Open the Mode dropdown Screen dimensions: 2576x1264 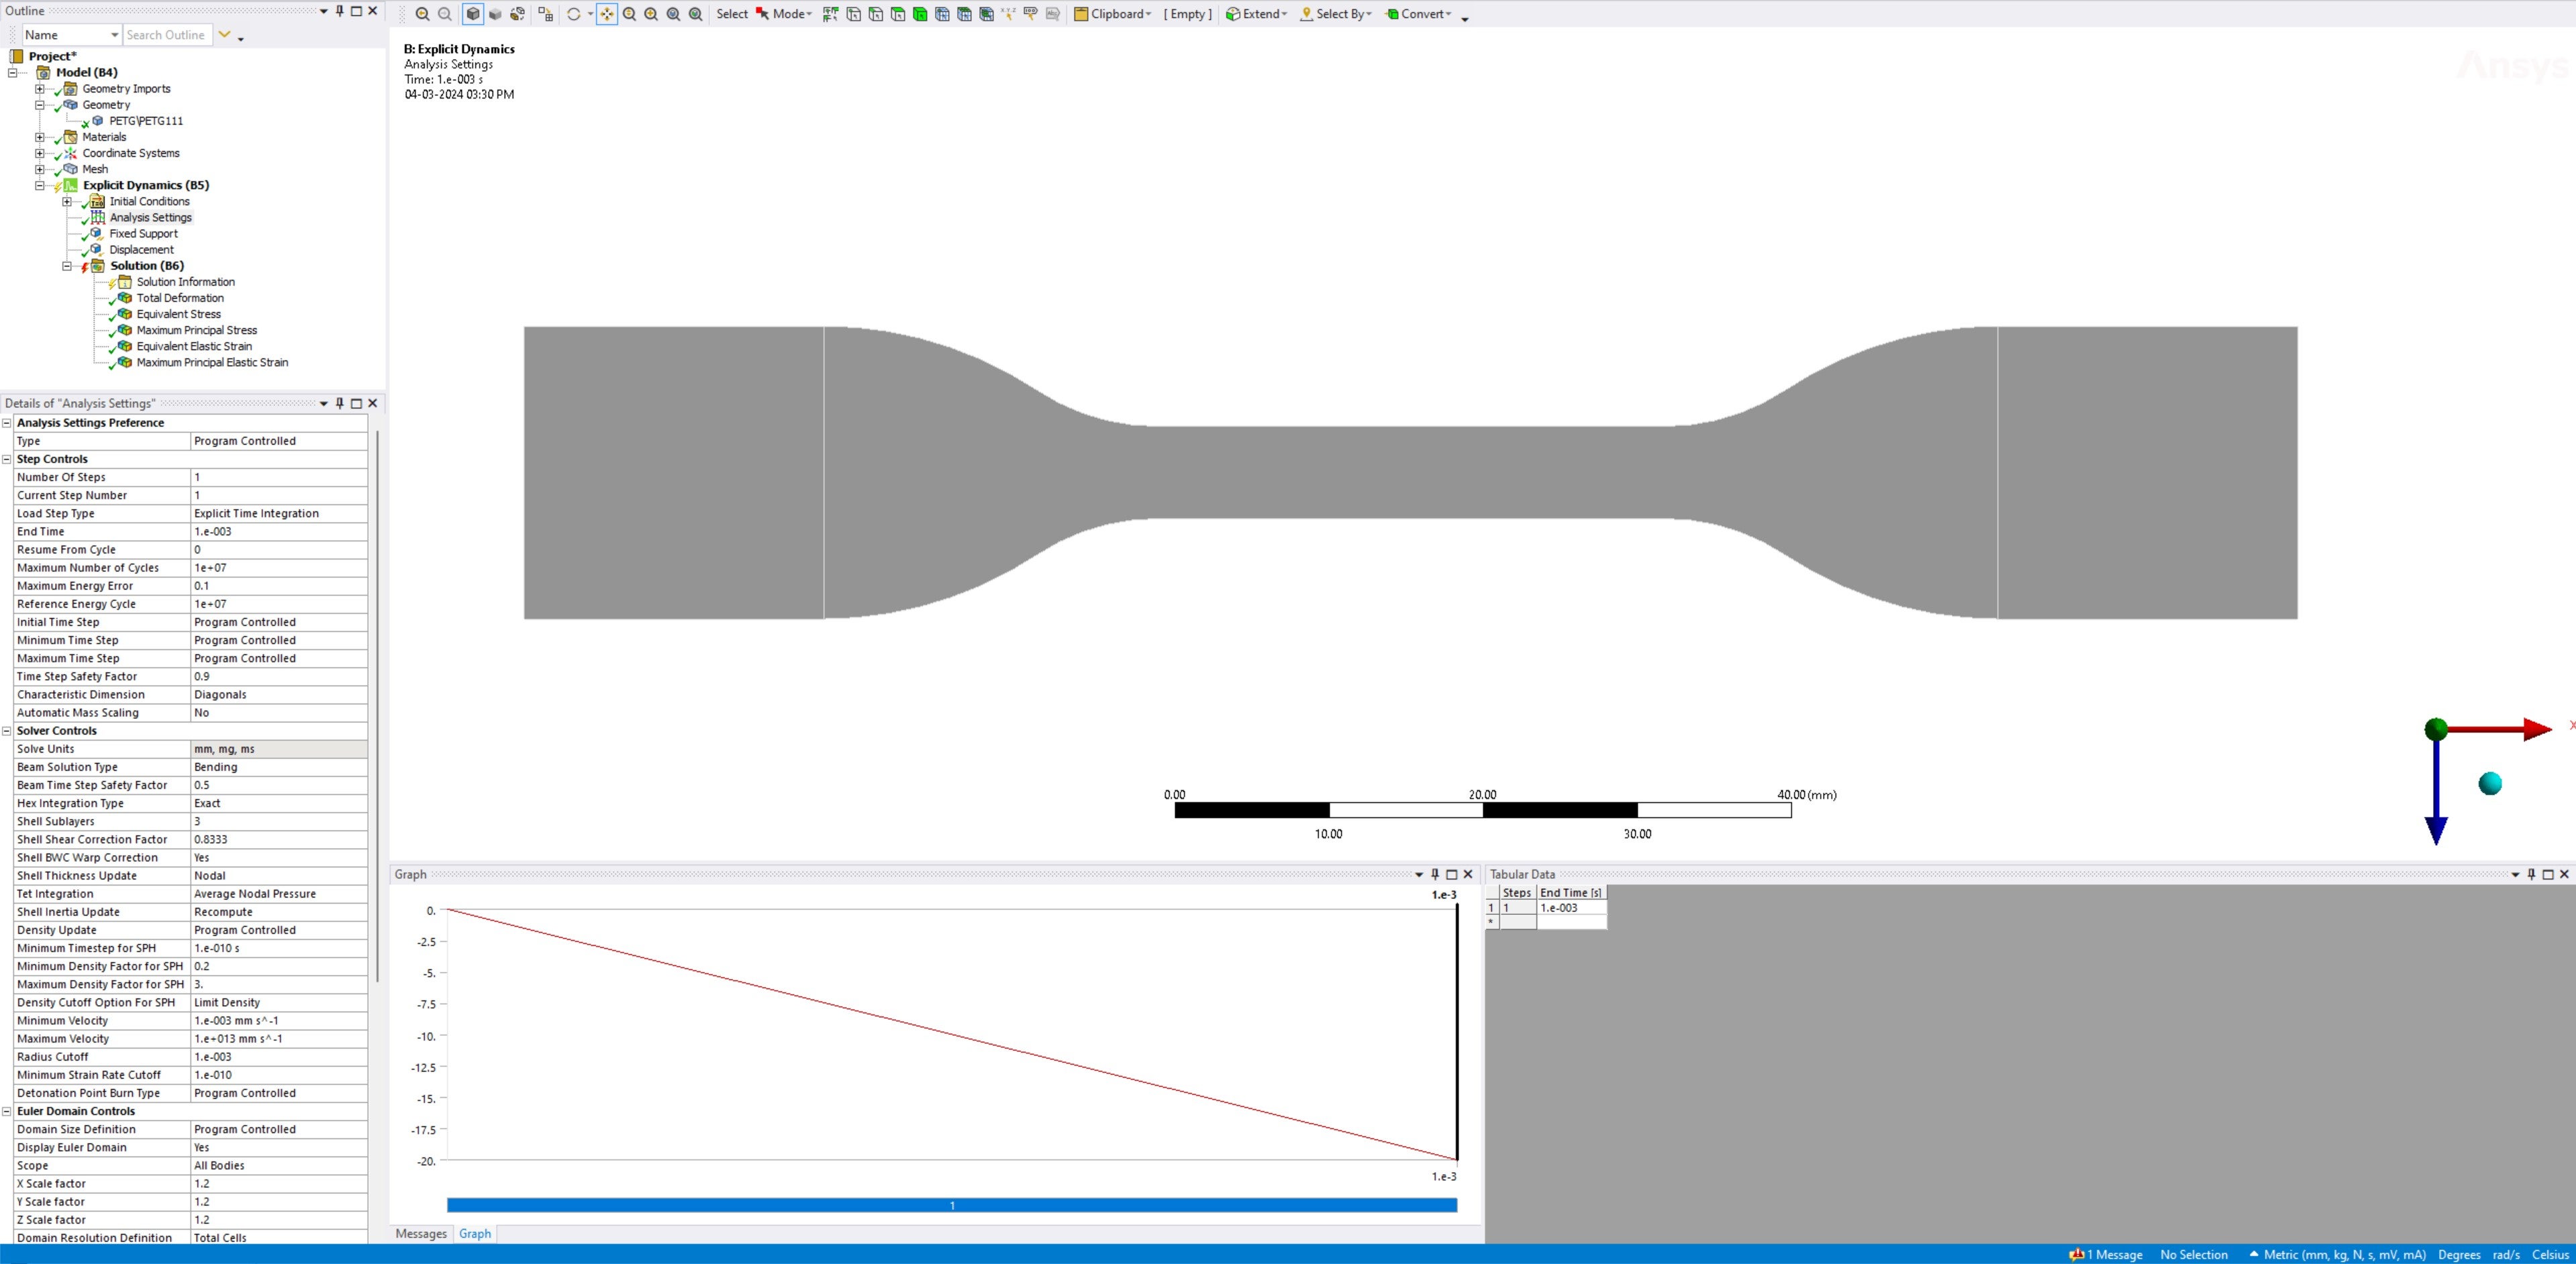pos(791,14)
